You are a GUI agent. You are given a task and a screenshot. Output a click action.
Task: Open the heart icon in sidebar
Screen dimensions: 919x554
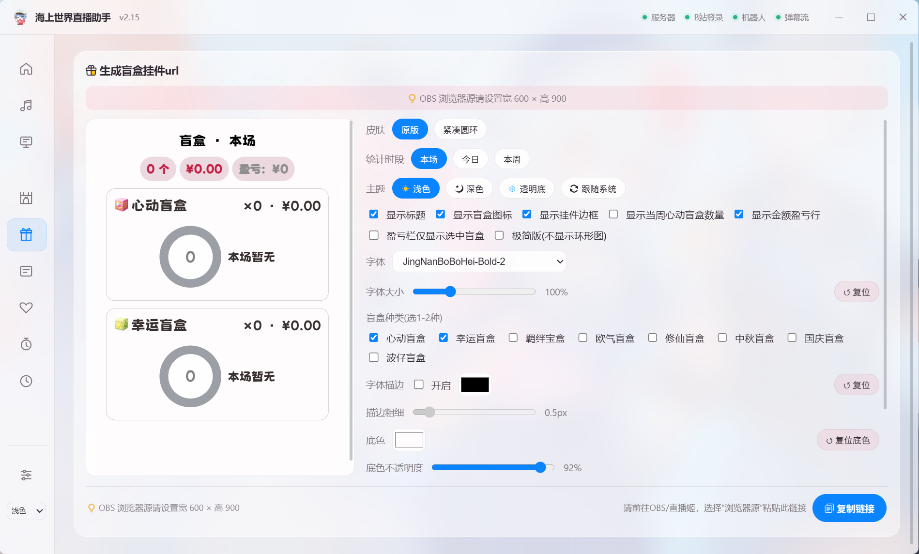[26, 308]
